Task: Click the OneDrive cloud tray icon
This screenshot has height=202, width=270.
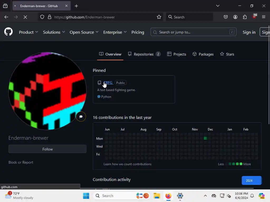Action: [x=214, y=196]
